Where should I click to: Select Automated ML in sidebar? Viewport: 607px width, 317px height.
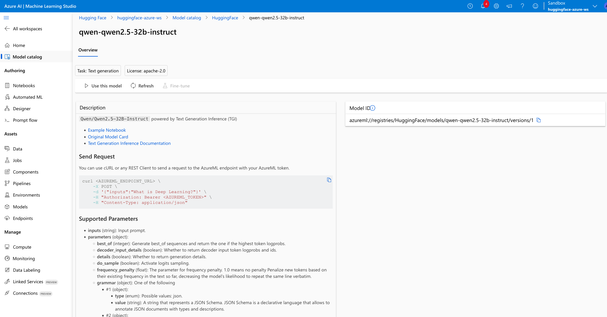[x=28, y=97]
